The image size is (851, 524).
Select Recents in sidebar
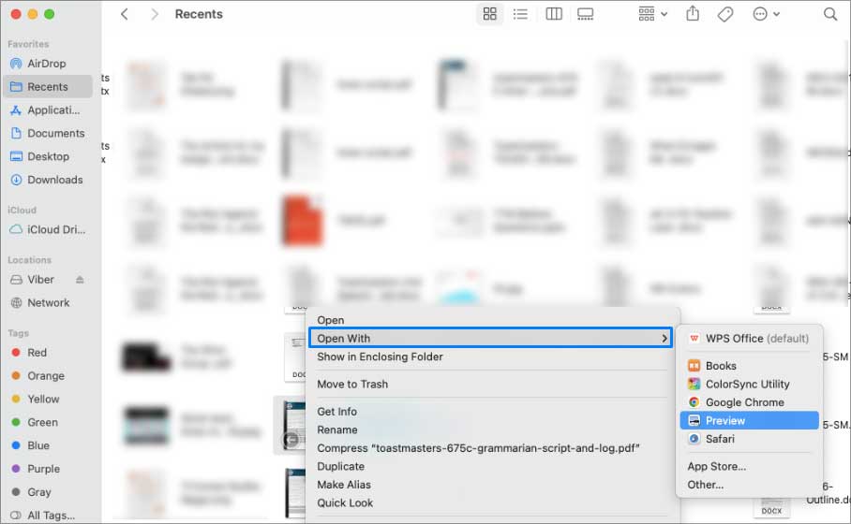[x=48, y=87]
